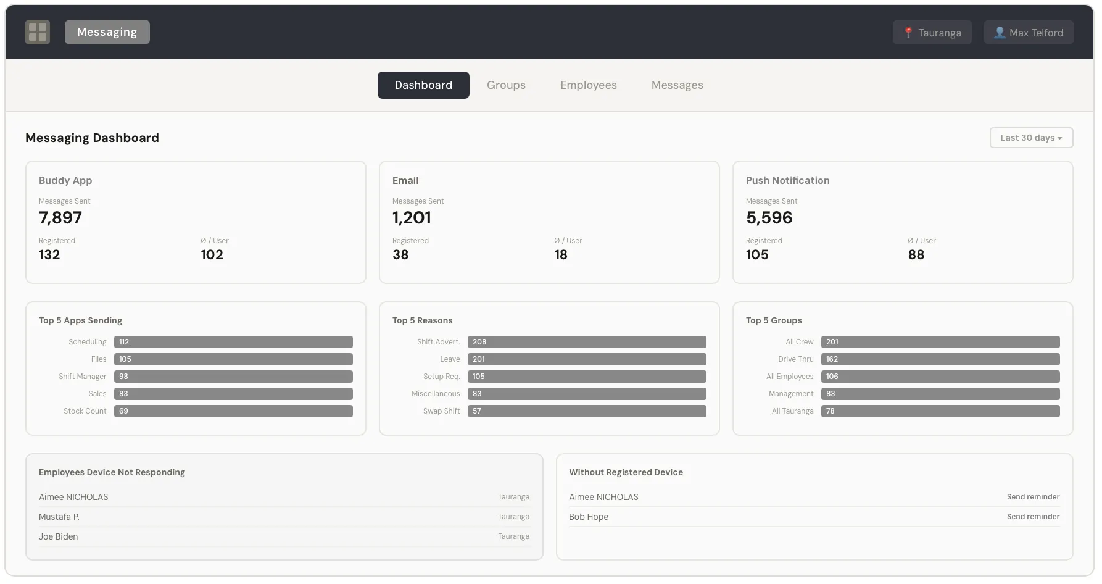
Task: Switch to the Employees tab
Action: click(589, 85)
